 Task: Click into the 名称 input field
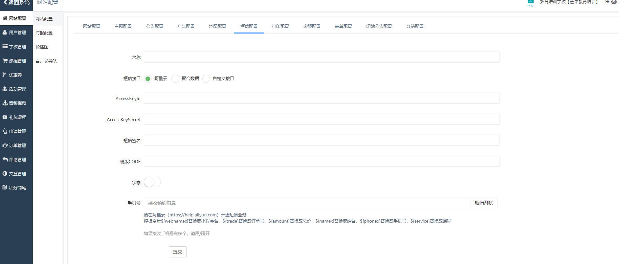(x=321, y=57)
